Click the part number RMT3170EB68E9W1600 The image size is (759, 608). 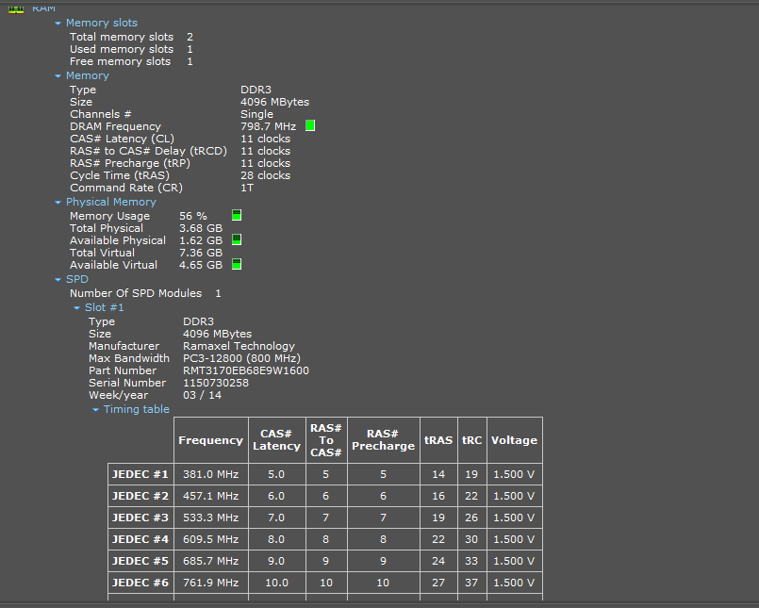coord(245,370)
